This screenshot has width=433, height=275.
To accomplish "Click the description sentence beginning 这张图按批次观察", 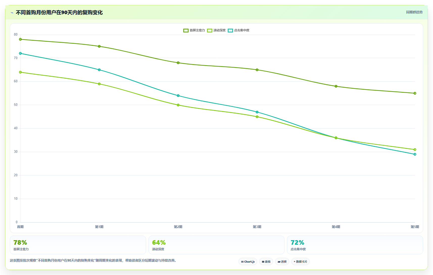I will (x=93, y=261).
